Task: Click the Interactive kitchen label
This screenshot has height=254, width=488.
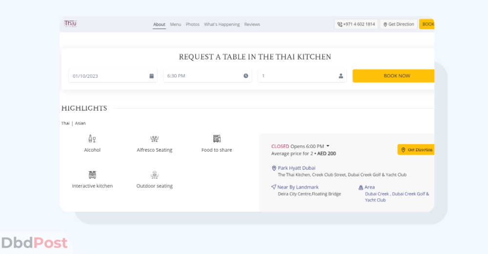Action: 92,186
